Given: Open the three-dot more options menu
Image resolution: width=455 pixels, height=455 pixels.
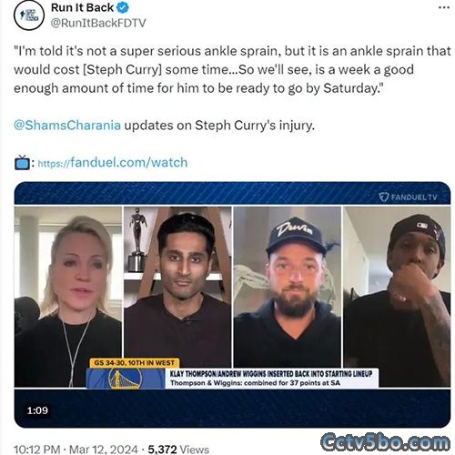Looking at the screenshot, I should (444, 7).
